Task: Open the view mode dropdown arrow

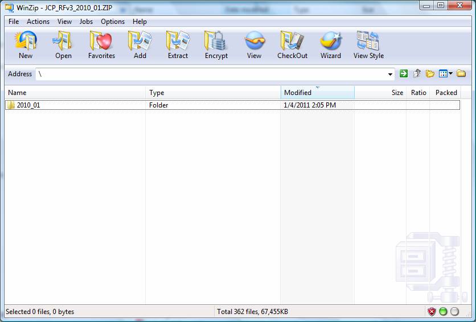Action: (450, 73)
